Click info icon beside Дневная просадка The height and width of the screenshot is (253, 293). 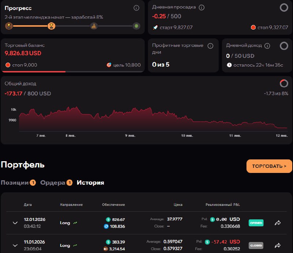[x=201, y=7]
